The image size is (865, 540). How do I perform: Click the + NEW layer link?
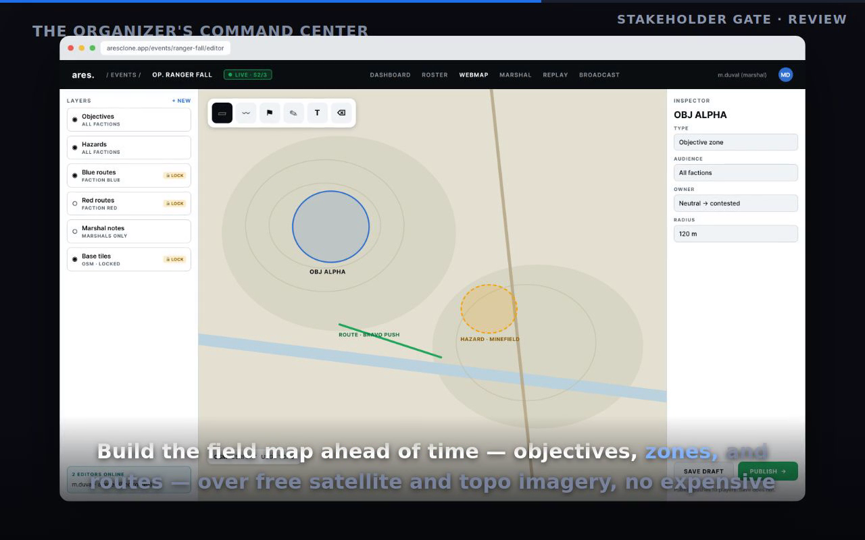(x=181, y=101)
